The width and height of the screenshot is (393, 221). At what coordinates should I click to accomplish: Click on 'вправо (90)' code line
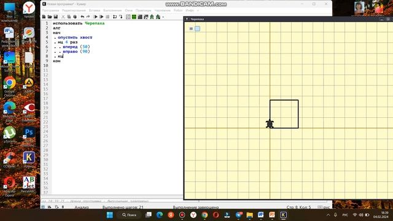tap(76, 52)
